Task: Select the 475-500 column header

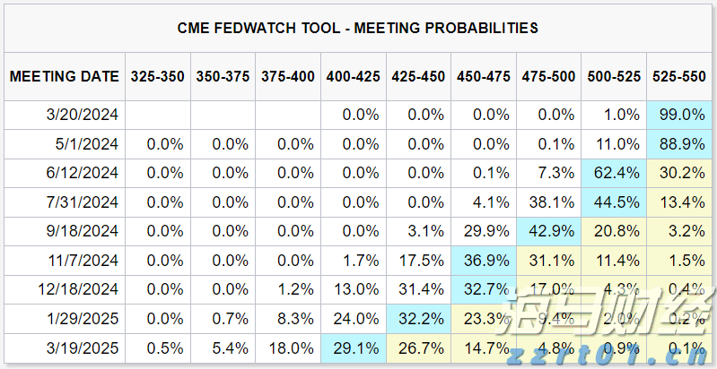Action: click(548, 77)
